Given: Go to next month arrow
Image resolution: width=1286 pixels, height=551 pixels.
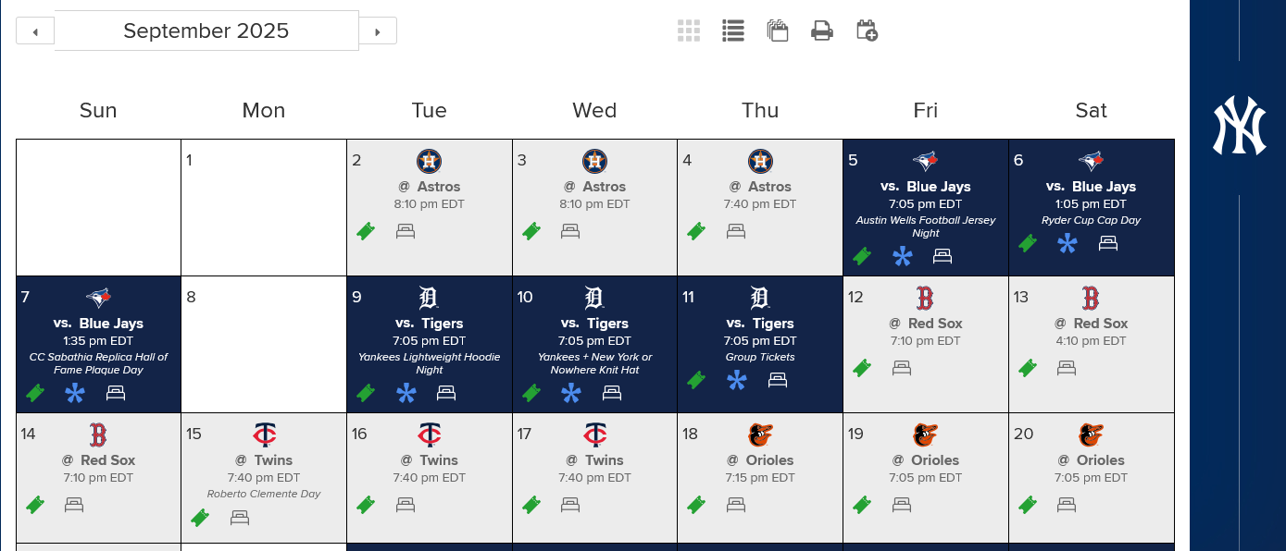Looking at the screenshot, I should pyautogui.click(x=378, y=31).
